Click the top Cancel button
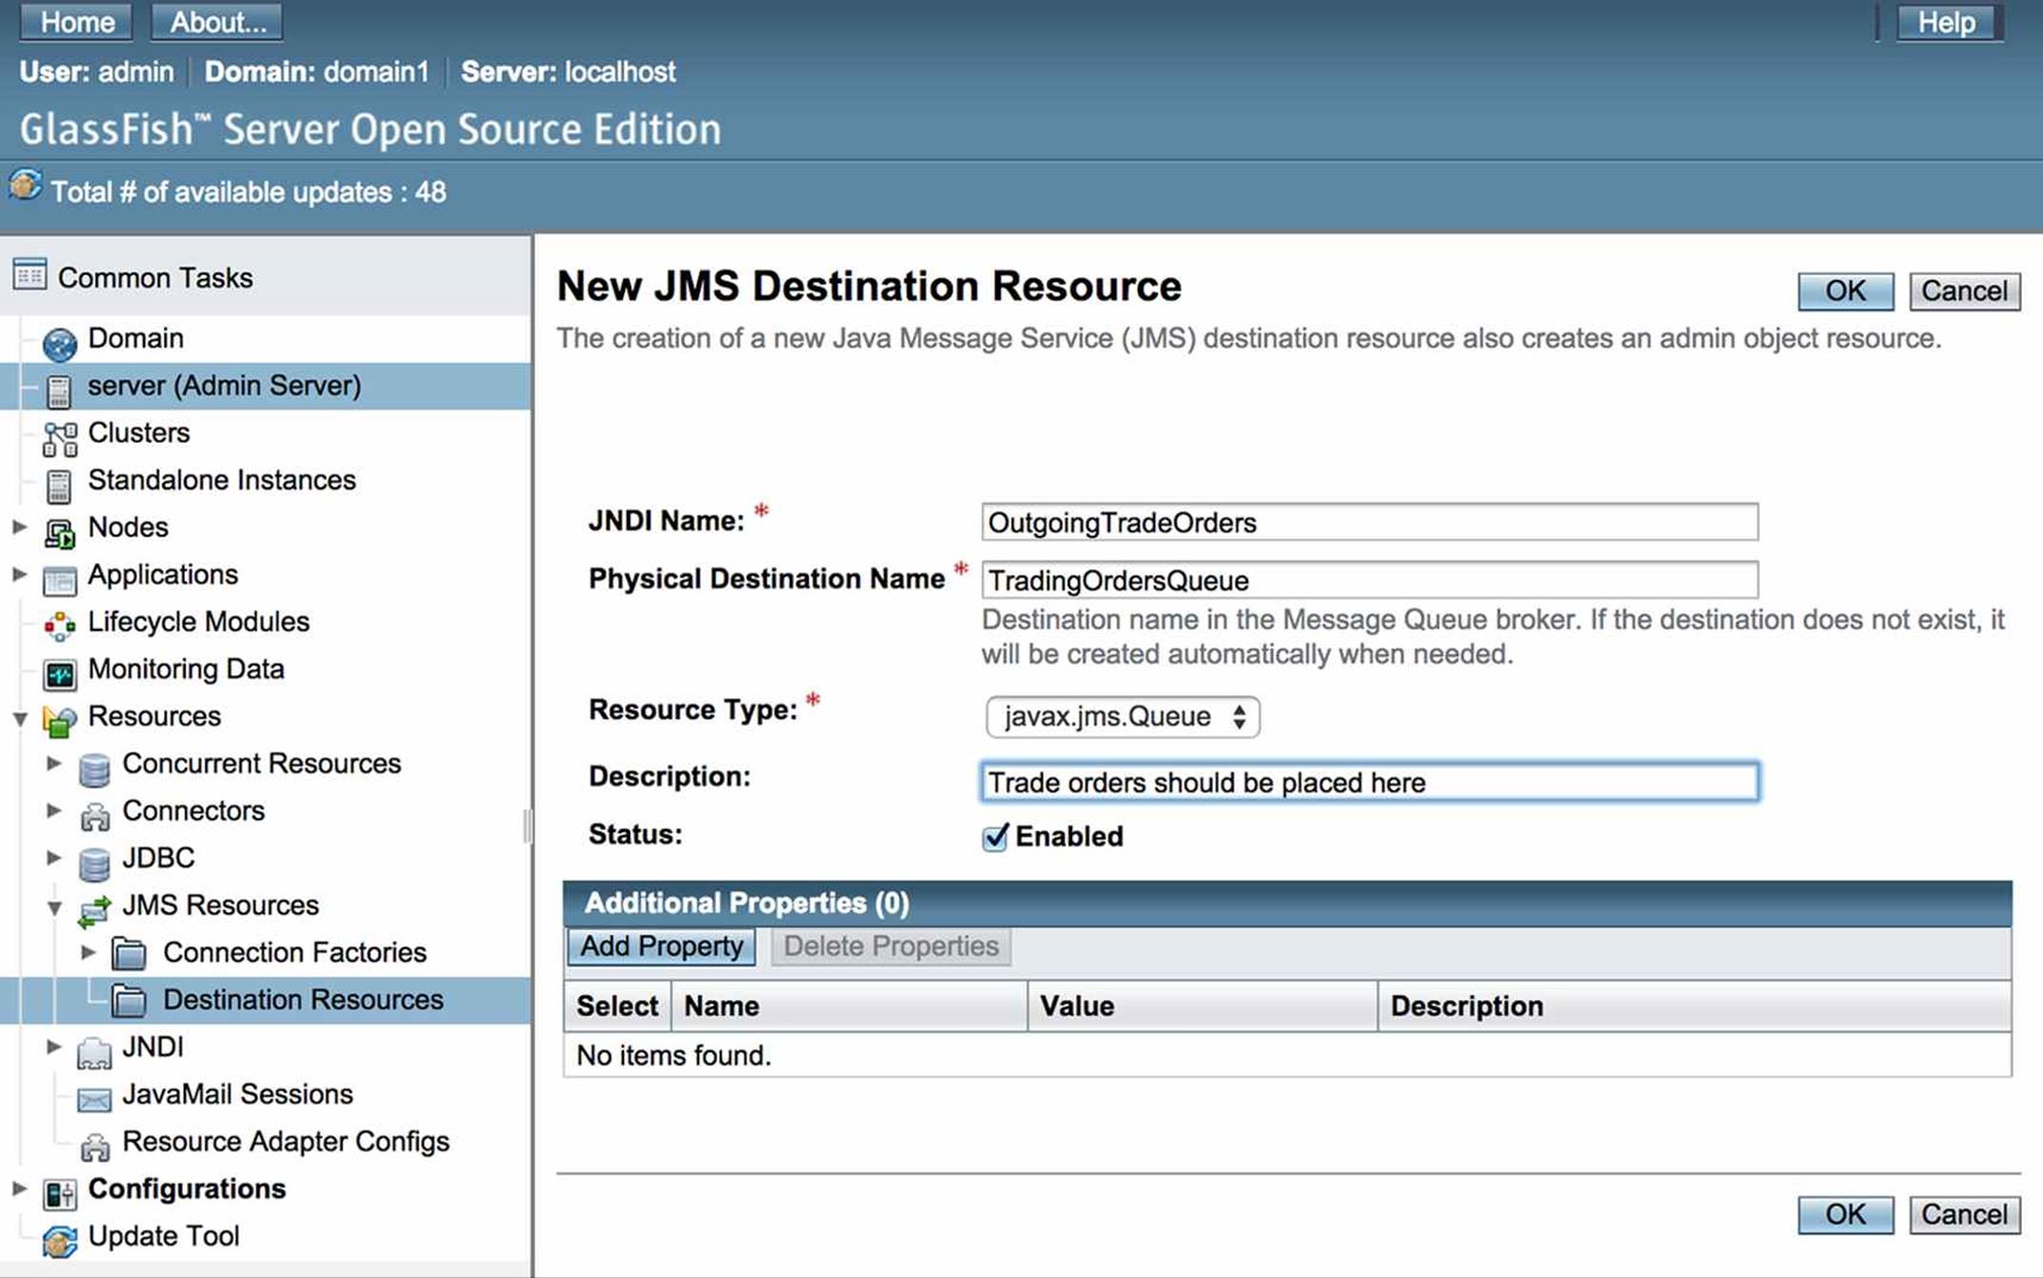 (1964, 291)
